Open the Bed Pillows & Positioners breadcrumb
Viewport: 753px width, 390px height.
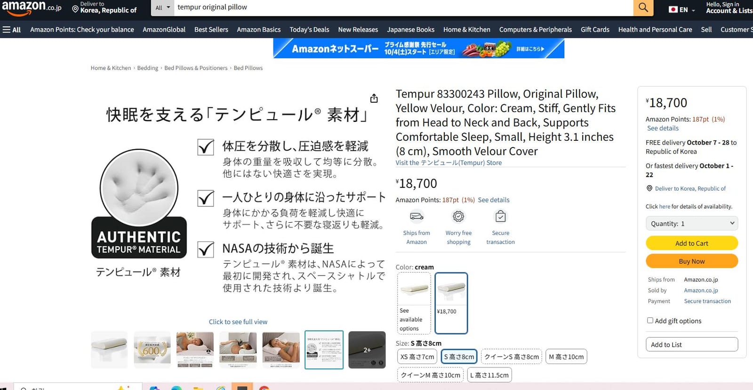[x=196, y=68]
